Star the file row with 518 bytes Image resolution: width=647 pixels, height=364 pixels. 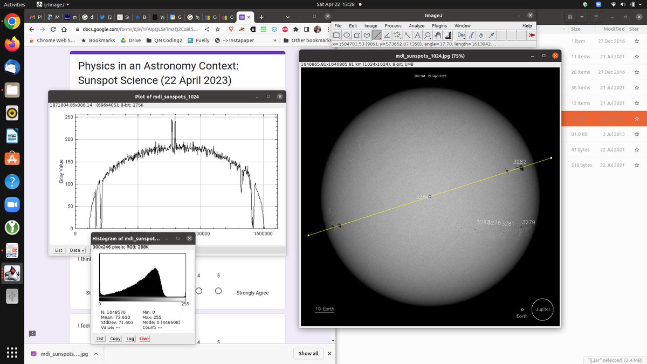637,165
